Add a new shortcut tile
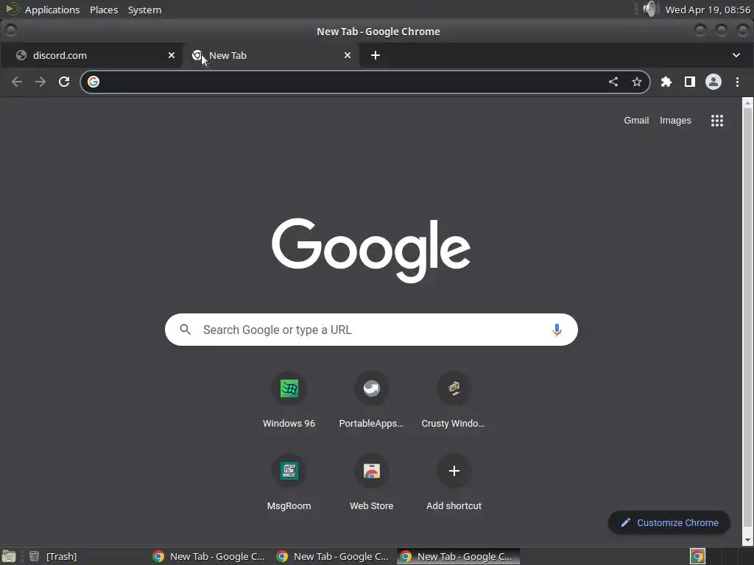This screenshot has height=565, width=754. pos(454,483)
